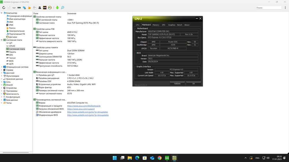Click the blue monitor icon in toolbar
289x162 pixels.
24,8
